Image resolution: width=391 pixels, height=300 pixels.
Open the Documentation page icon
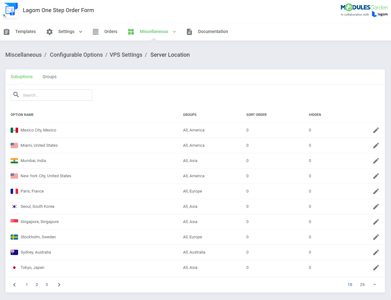click(189, 31)
